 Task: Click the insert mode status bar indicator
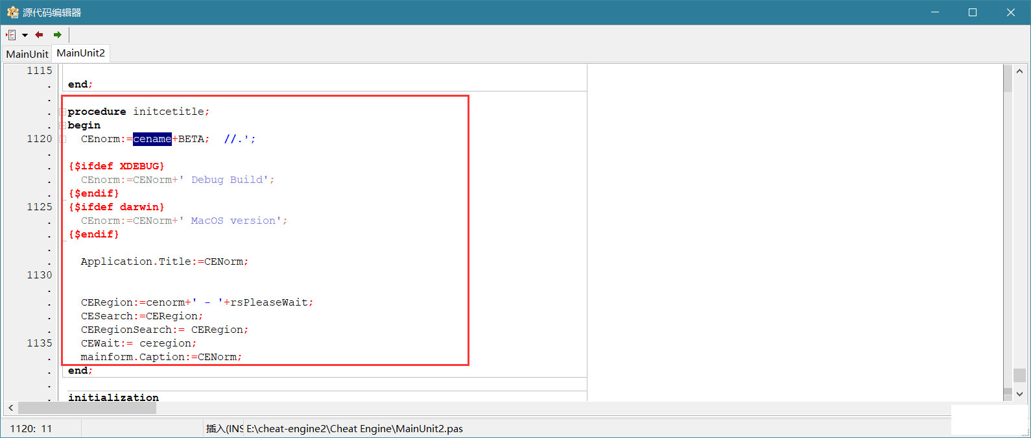[x=224, y=429]
